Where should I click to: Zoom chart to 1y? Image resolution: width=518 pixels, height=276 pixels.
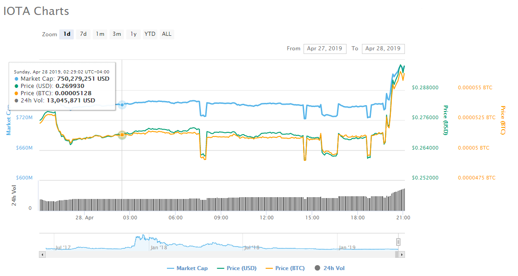133,34
